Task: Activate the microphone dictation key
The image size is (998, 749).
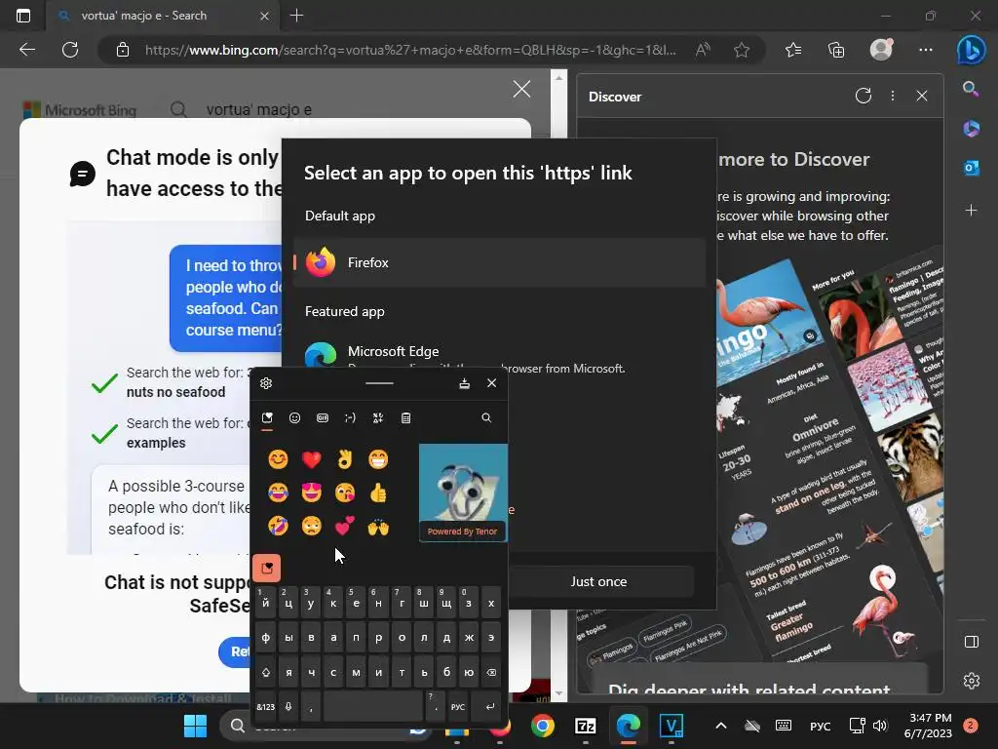Action: click(288, 706)
